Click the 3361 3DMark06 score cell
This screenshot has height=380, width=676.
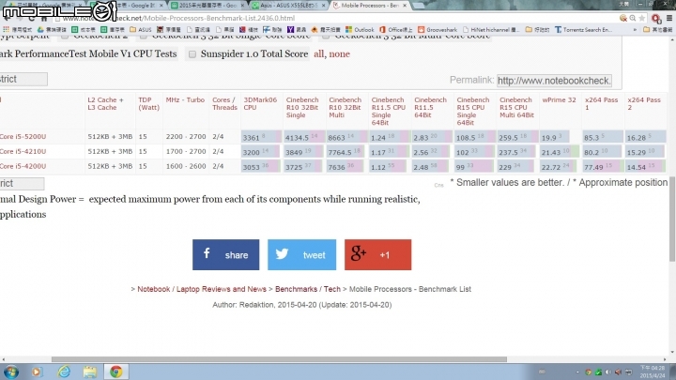(261, 137)
